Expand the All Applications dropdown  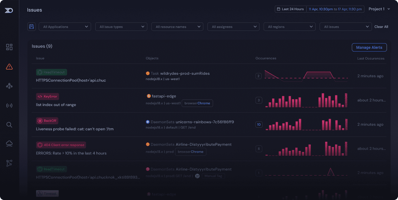click(x=65, y=27)
